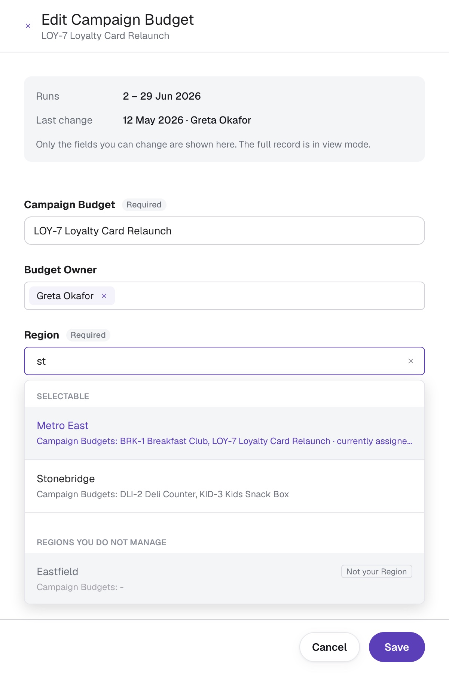
Task: Click the Budget Owner field label
Action: tap(60, 270)
